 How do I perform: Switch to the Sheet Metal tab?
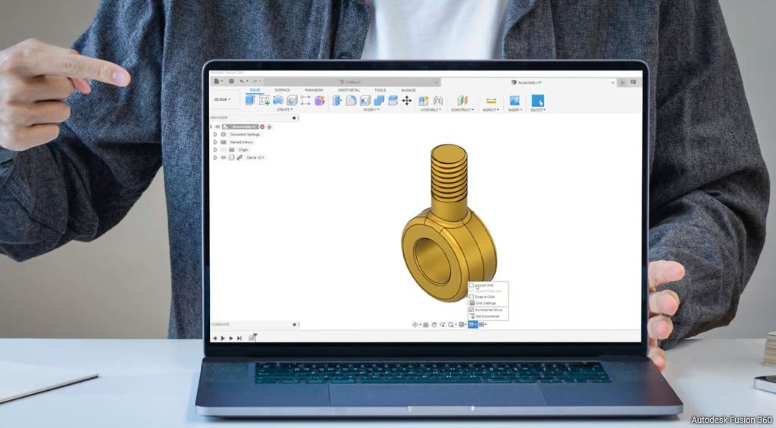[x=349, y=89]
